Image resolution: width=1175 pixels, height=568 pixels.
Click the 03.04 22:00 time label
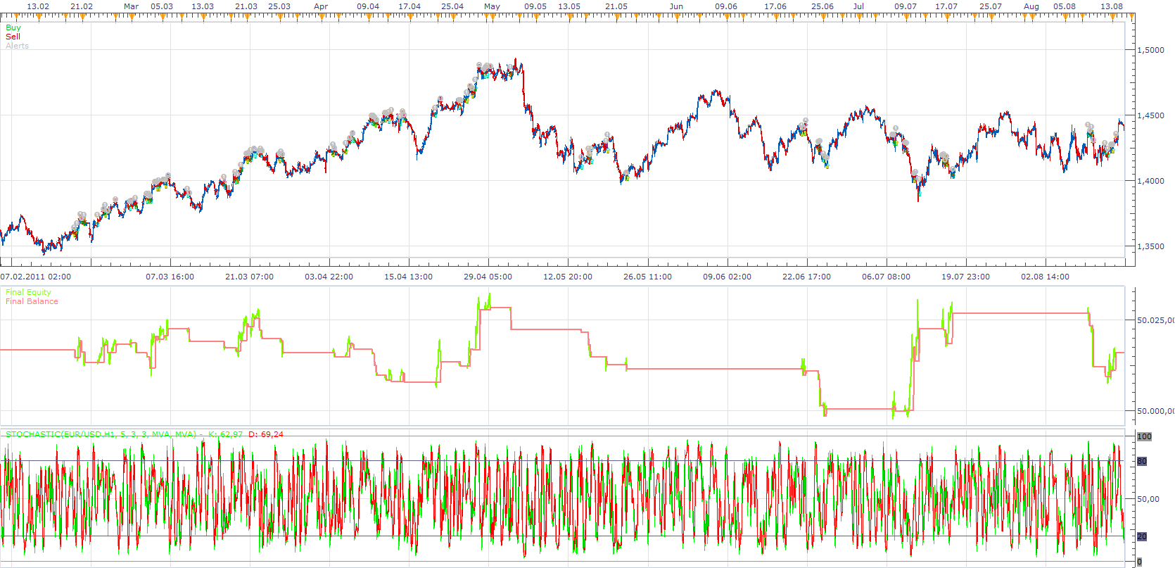[329, 277]
